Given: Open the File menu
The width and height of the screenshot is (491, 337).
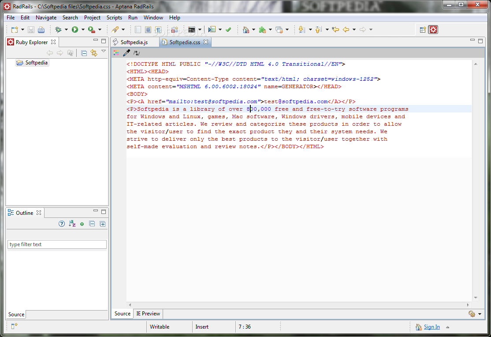Looking at the screenshot, I should (x=11, y=18).
